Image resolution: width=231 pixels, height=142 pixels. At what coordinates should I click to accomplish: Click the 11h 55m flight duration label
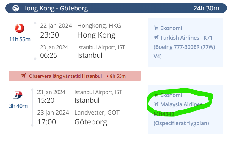[20, 39]
